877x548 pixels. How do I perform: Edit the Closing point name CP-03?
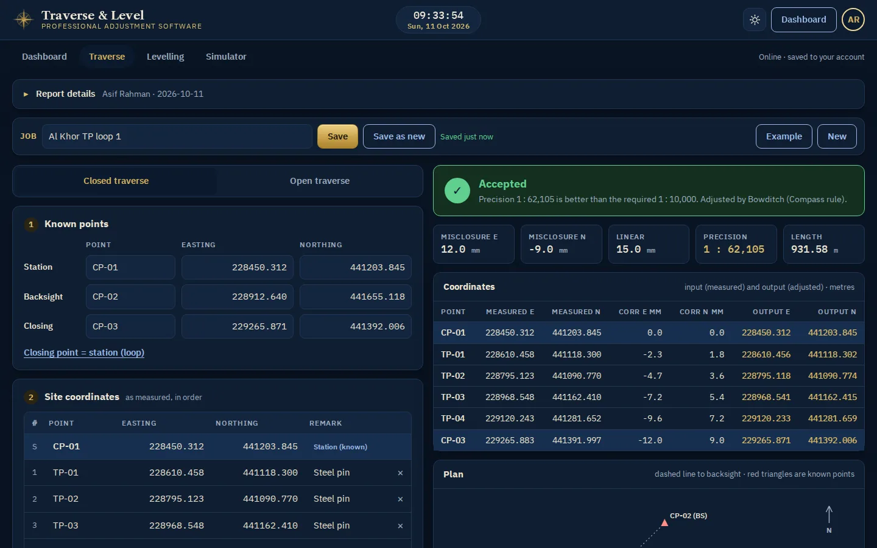[x=130, y=326]
